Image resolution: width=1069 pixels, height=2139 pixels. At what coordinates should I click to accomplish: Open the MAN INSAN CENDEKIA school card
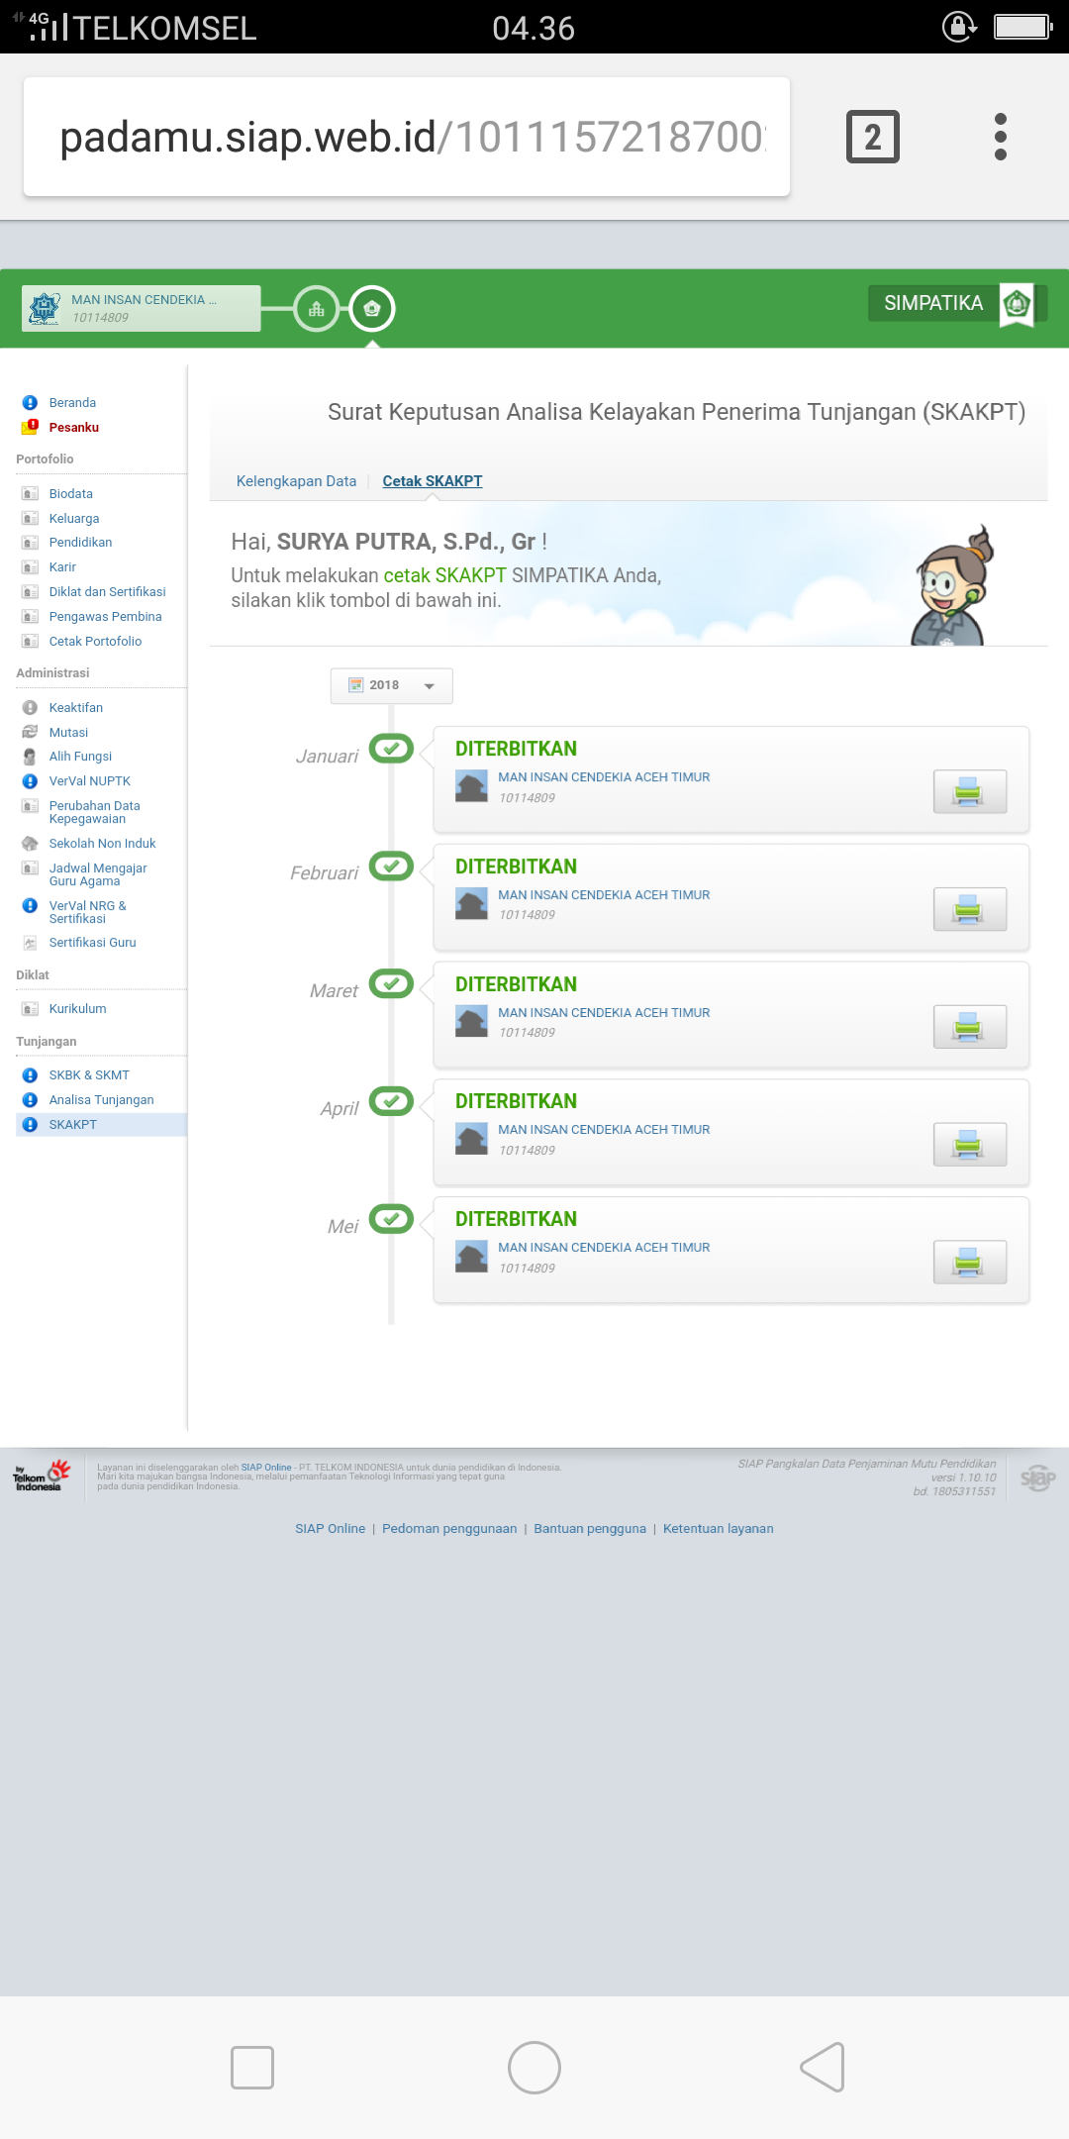pos(142,308)
